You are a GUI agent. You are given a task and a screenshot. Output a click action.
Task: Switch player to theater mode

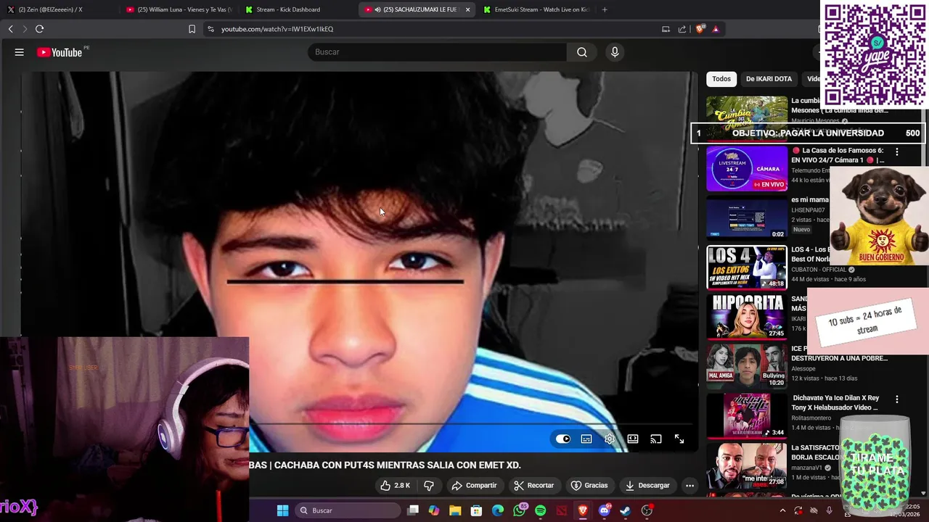[x=633, y=439]
